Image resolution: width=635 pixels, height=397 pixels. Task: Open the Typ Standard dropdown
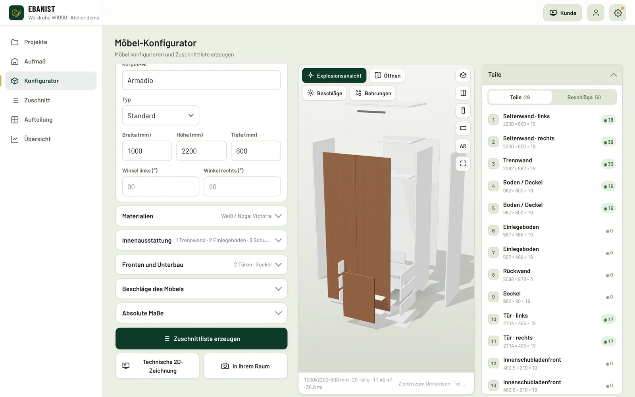161,116
